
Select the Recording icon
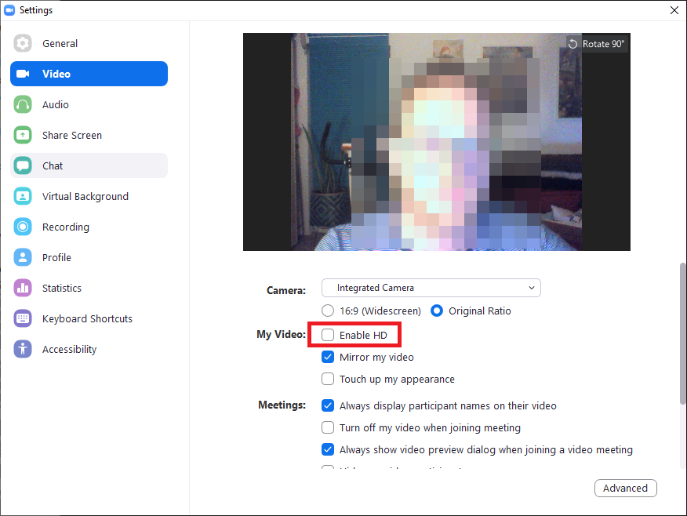coord(23,227)
